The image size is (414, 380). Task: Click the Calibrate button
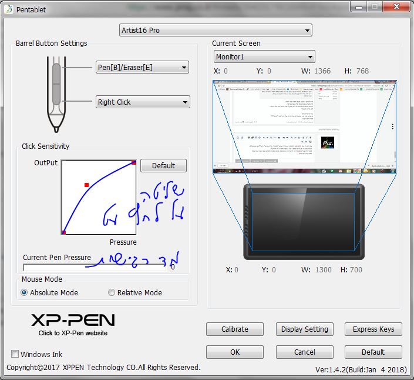coord(235,329)
